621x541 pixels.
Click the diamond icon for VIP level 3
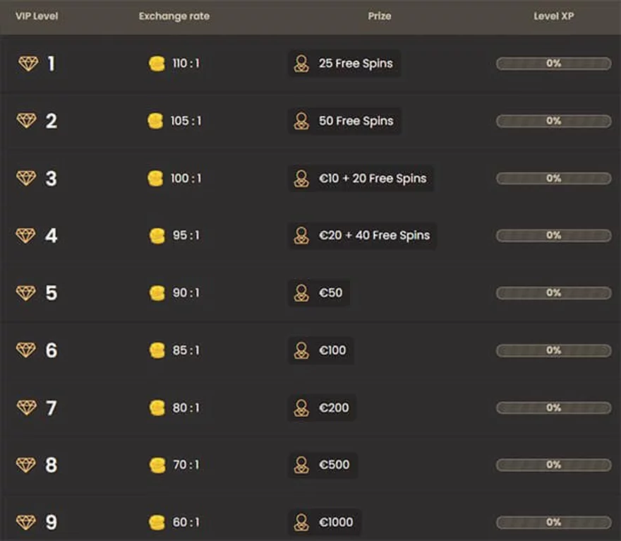(x=26, y=178)
